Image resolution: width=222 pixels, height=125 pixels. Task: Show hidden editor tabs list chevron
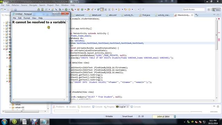pos(197,15)
